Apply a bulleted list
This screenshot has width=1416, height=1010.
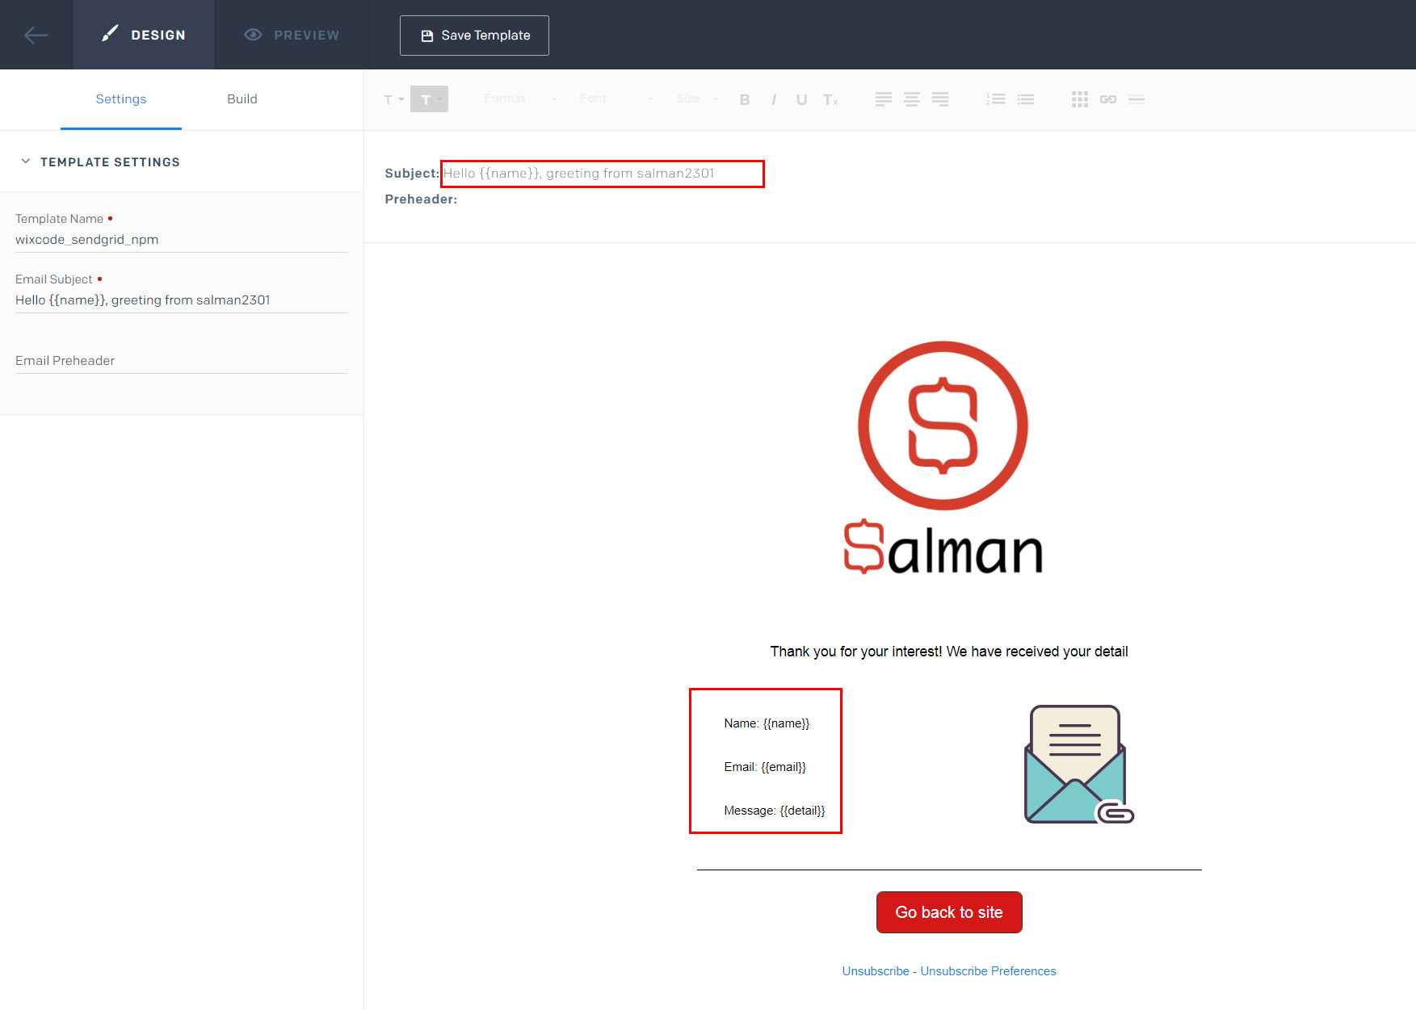(1026, 98)
